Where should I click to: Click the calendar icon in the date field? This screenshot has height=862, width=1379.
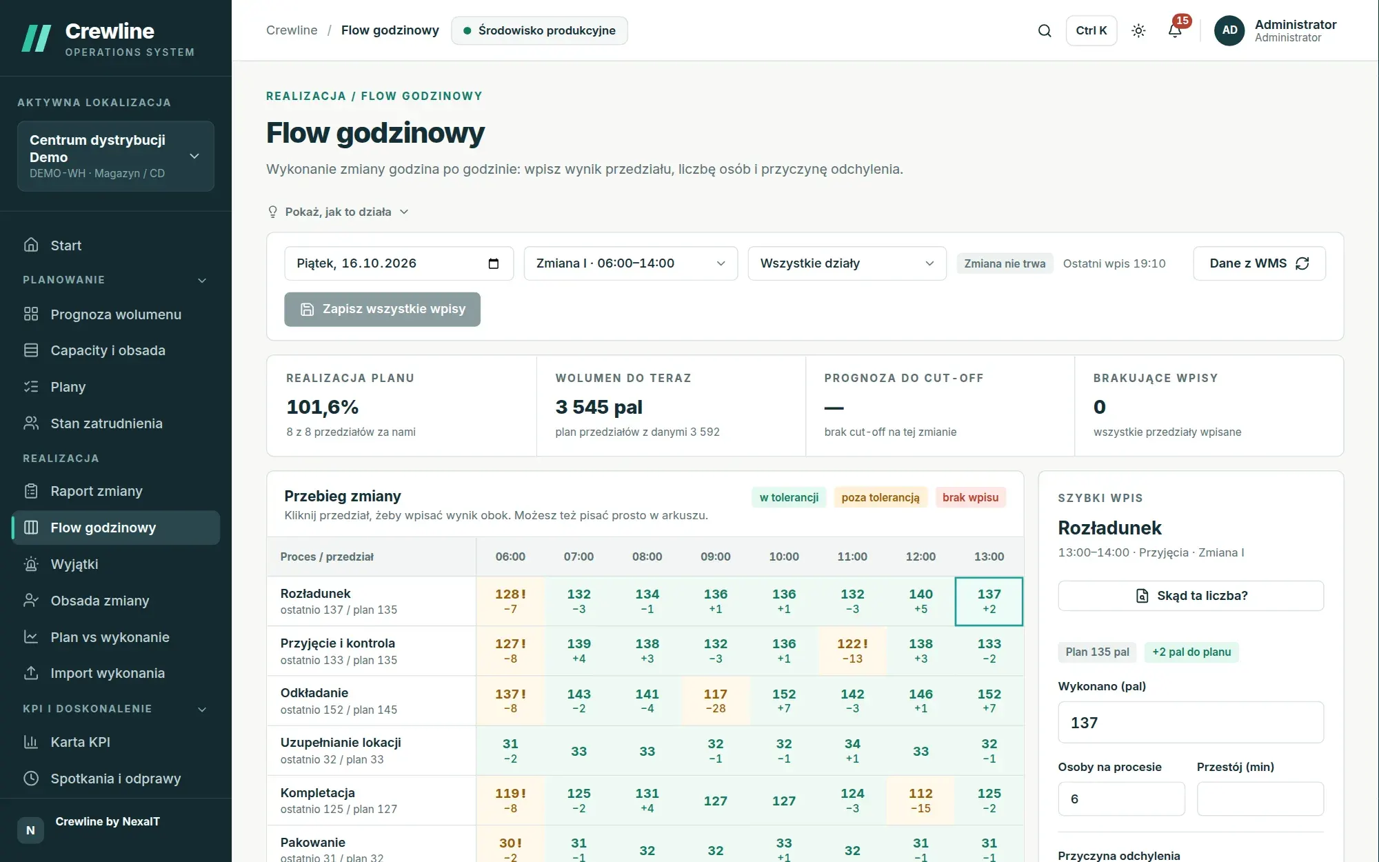[x=494, y=263]
